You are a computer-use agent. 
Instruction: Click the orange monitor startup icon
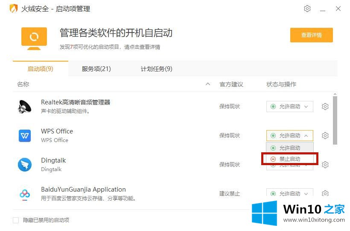(x=34, y=39)
